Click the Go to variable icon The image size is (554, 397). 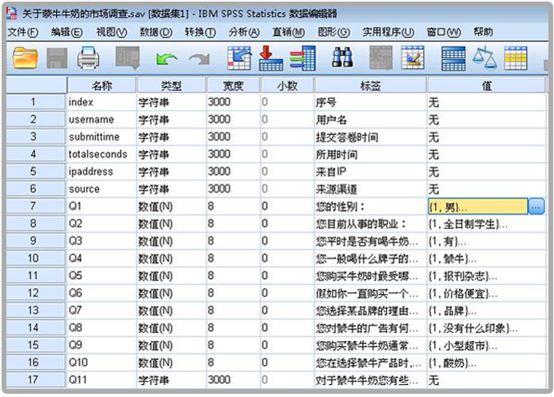click(x=271, y=58)
